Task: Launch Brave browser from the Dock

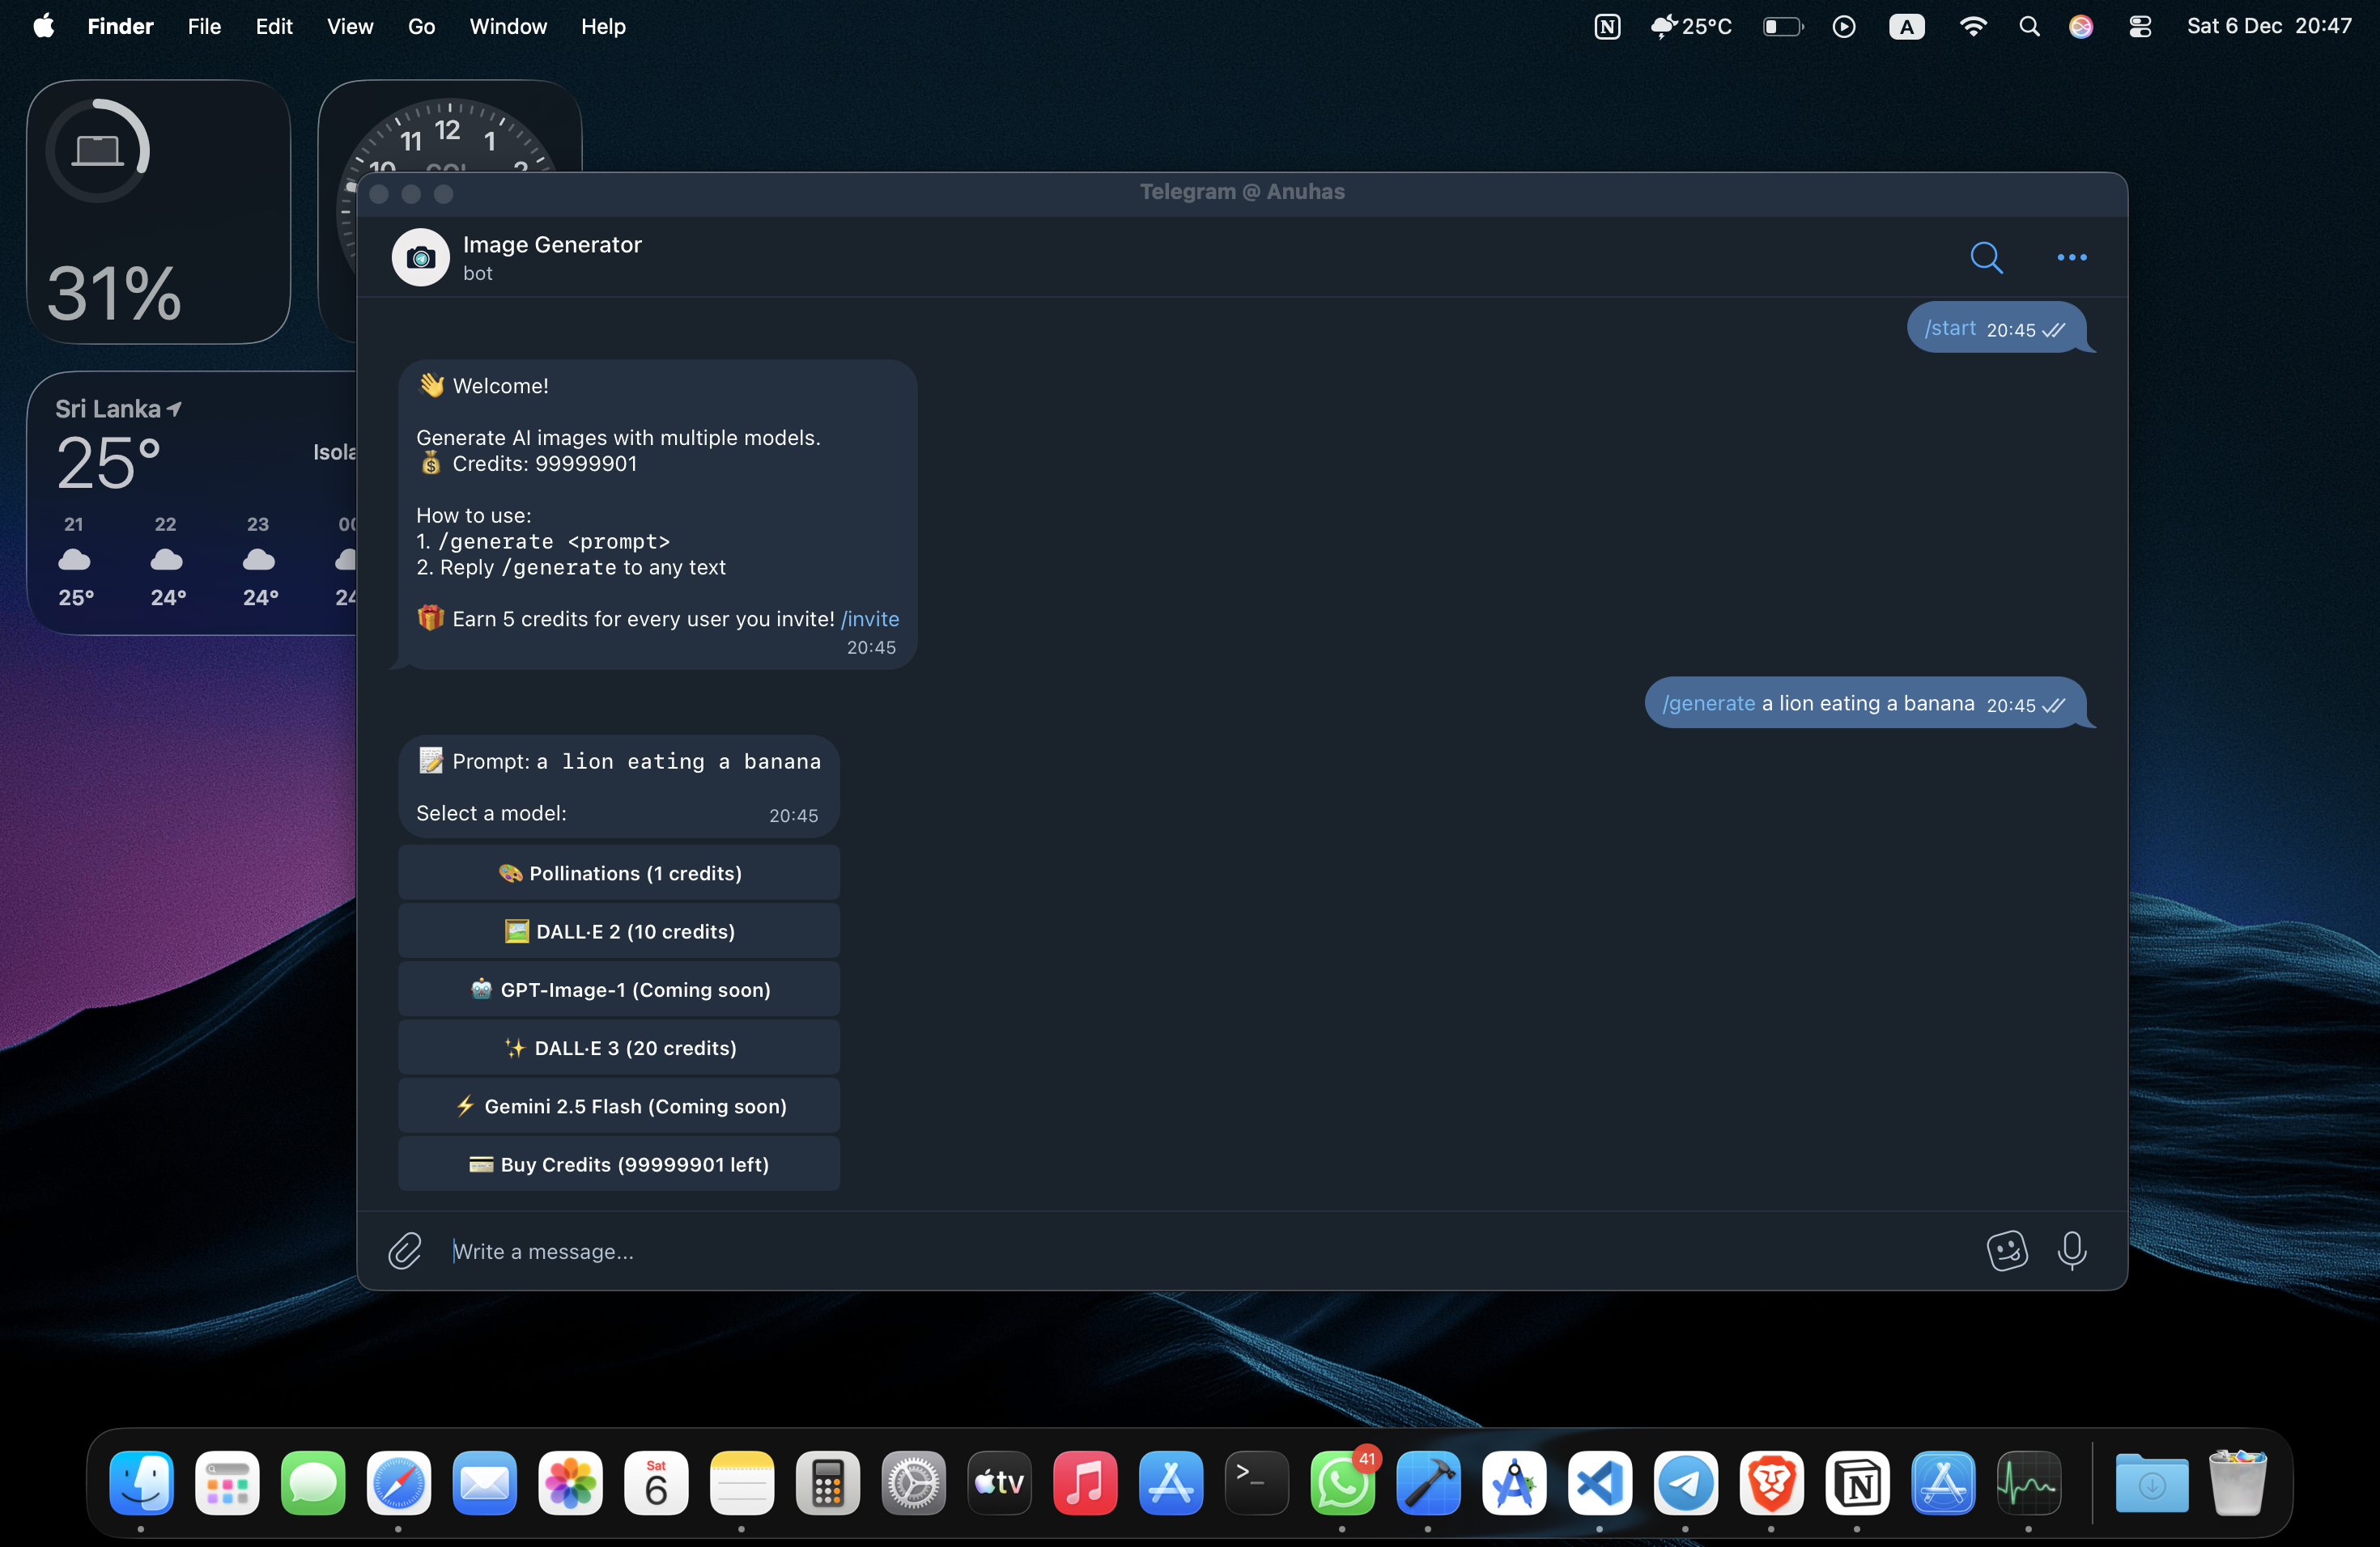Action: (x=1771, y=1485)
